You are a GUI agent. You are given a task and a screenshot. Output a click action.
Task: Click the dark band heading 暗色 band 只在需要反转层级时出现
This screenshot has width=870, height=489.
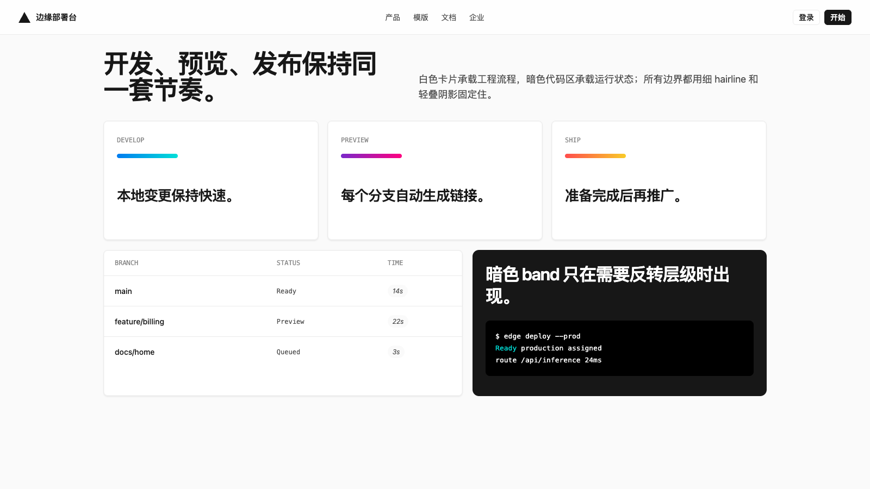pos(607,285)
